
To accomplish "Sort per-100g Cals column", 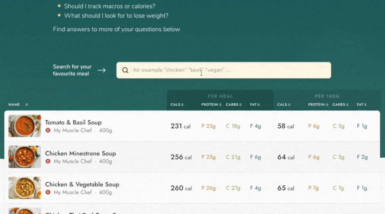I will (x=284, y=105).
